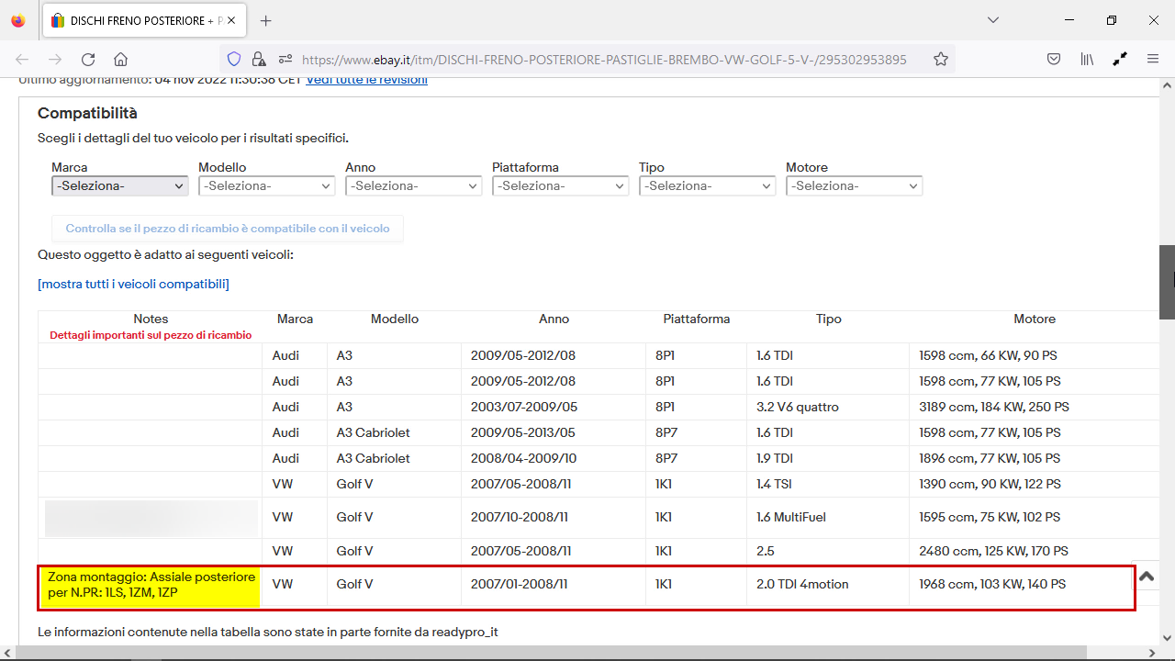Open tracking protection shield icon
The height and width of the screenshot is (661, 1175).
point(234,59)
